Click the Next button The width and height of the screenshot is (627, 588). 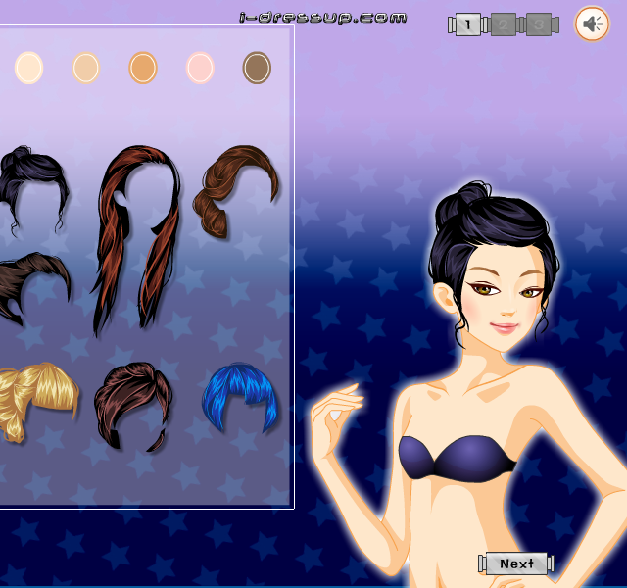(516, 563)
